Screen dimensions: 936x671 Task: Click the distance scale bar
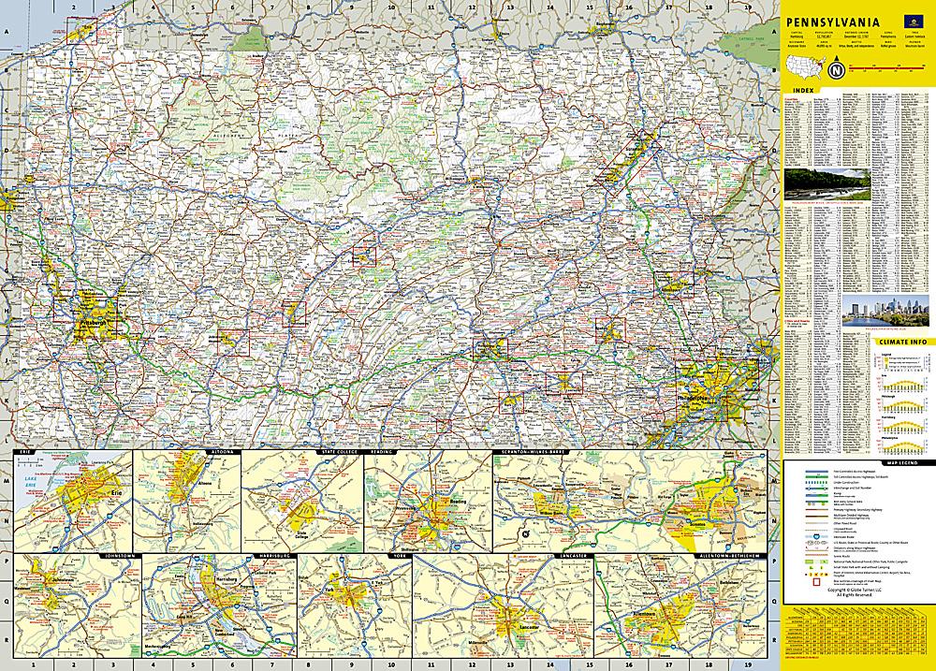coord(886,66)
